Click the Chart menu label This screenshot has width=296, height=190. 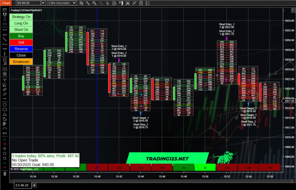pos(6,3)
